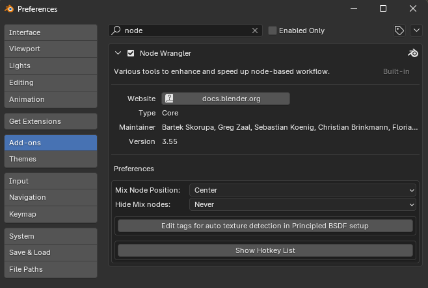The height and width of the screenshot is (288, 428).
Task: Open the Mix Node Position dropdown
Action: (x=302, y=190)
